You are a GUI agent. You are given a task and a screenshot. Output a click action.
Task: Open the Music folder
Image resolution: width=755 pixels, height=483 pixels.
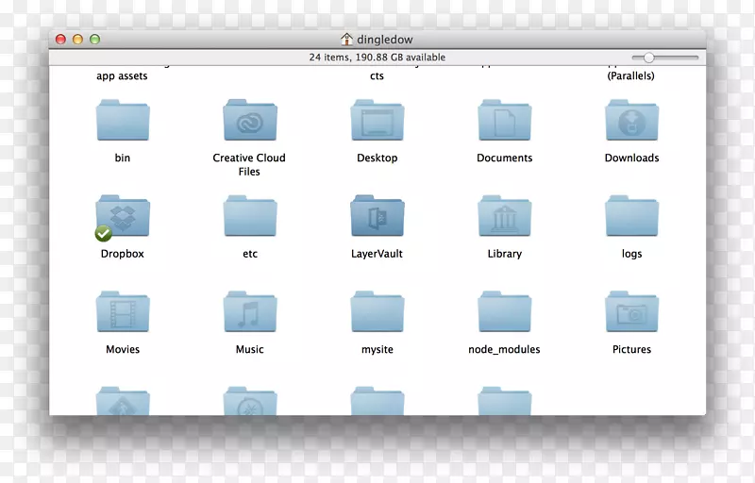250,312
